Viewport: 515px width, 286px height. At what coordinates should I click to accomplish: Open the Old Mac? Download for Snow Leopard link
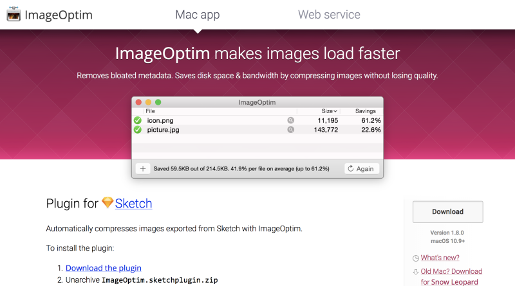(x=451, y=276)
